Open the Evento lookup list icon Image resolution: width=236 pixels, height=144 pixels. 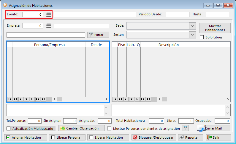(x=49, y=14)
